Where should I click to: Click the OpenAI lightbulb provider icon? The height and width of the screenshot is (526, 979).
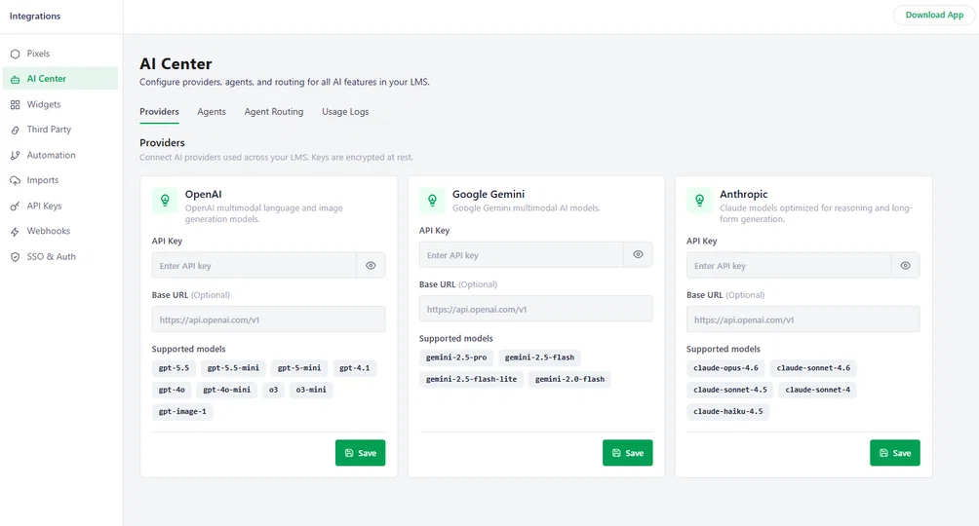coord(165,201)
